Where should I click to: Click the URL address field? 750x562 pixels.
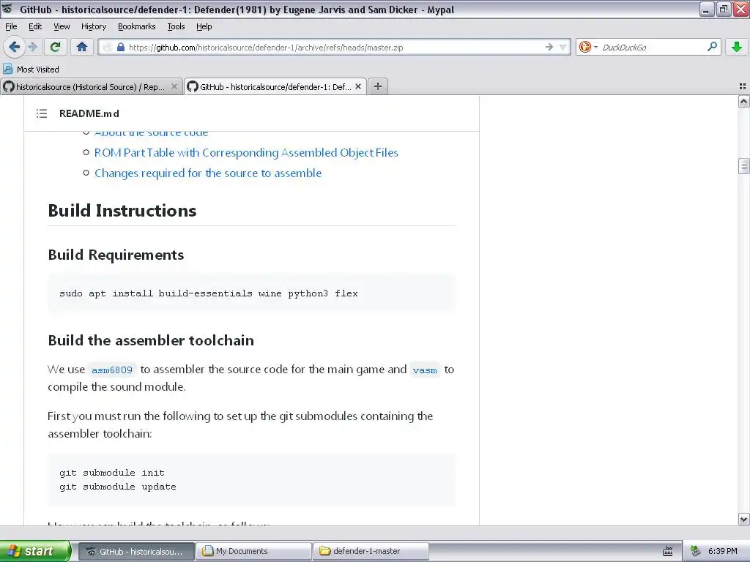[x=335, y=47]
